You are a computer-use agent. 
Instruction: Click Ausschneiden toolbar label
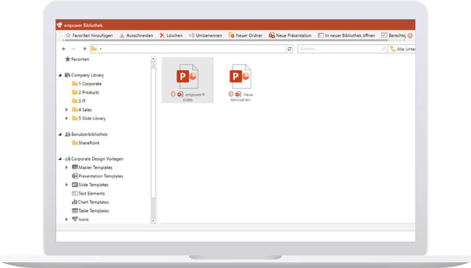140,35
